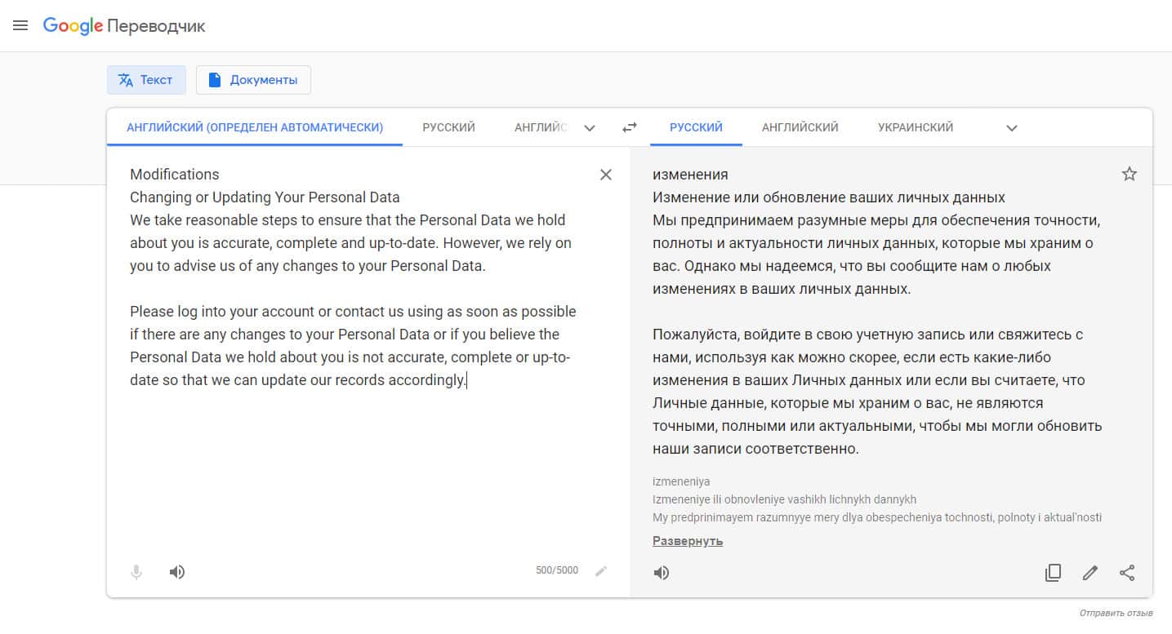
Task: Select РУССКИЙ as source language
Action: (x=448, y=127)
